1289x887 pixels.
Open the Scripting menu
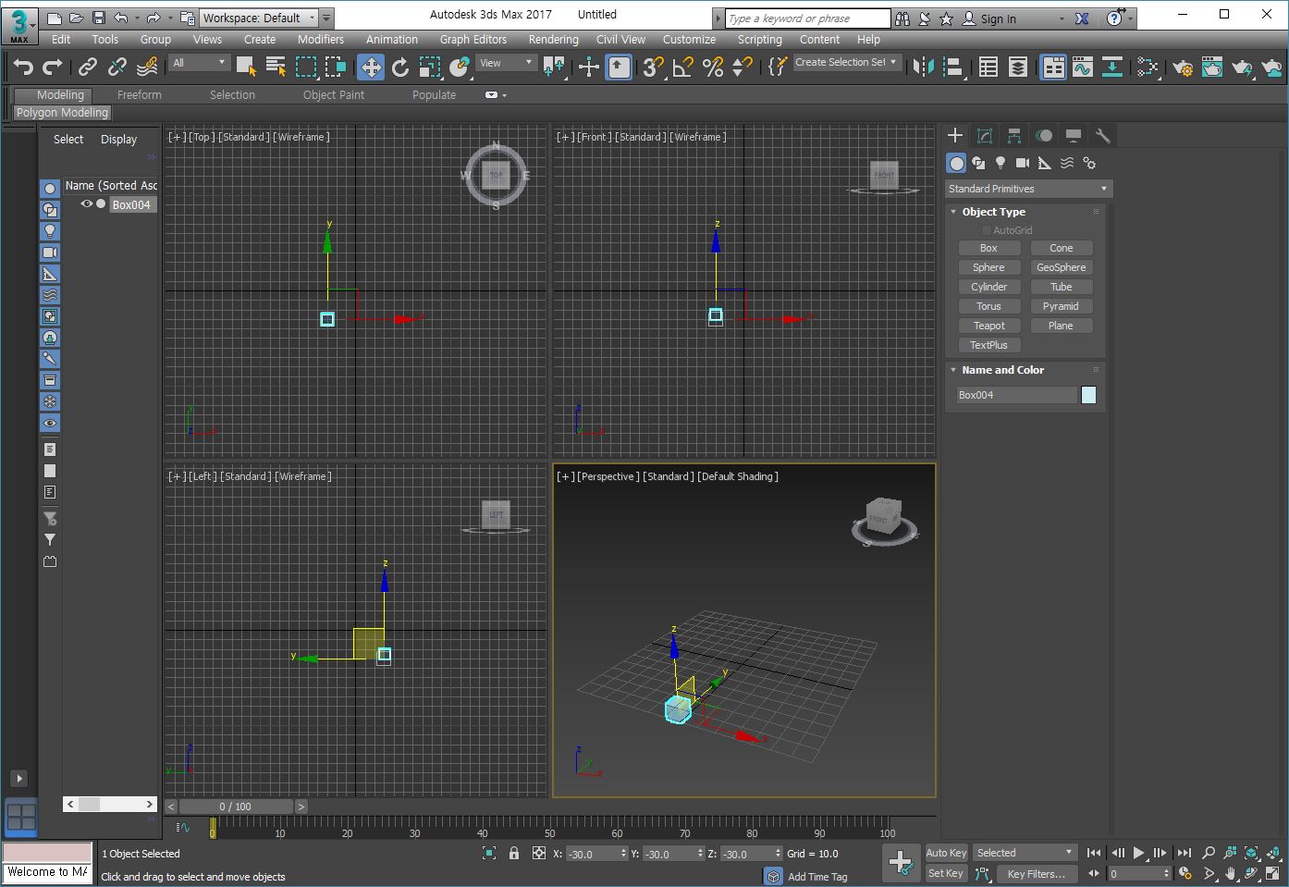pos(759,39)
